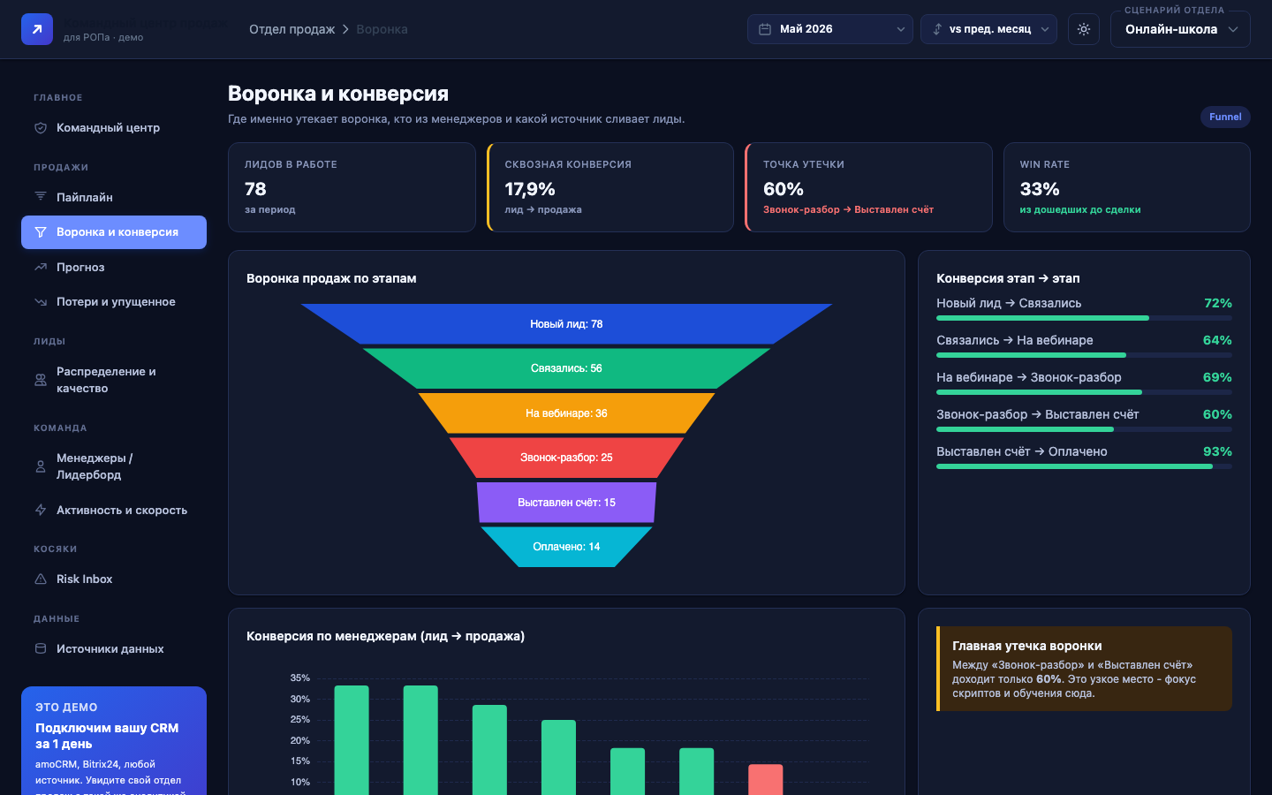
Task: Click the Новый лид → Связались progress bar
Action: 1084,318
